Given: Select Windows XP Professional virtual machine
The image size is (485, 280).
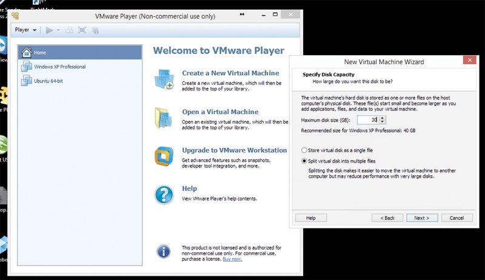Looking at the screenshot, I should 80,67.
